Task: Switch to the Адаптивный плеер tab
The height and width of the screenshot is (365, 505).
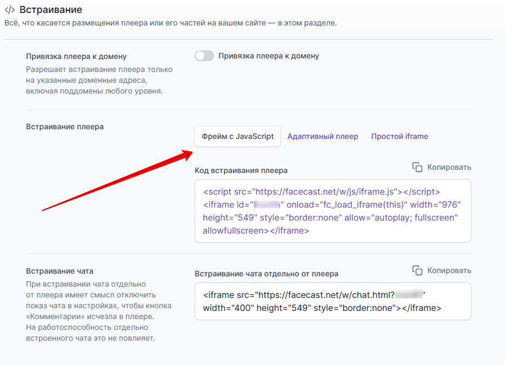Action: pyautogui.click(x=323, y=136)
